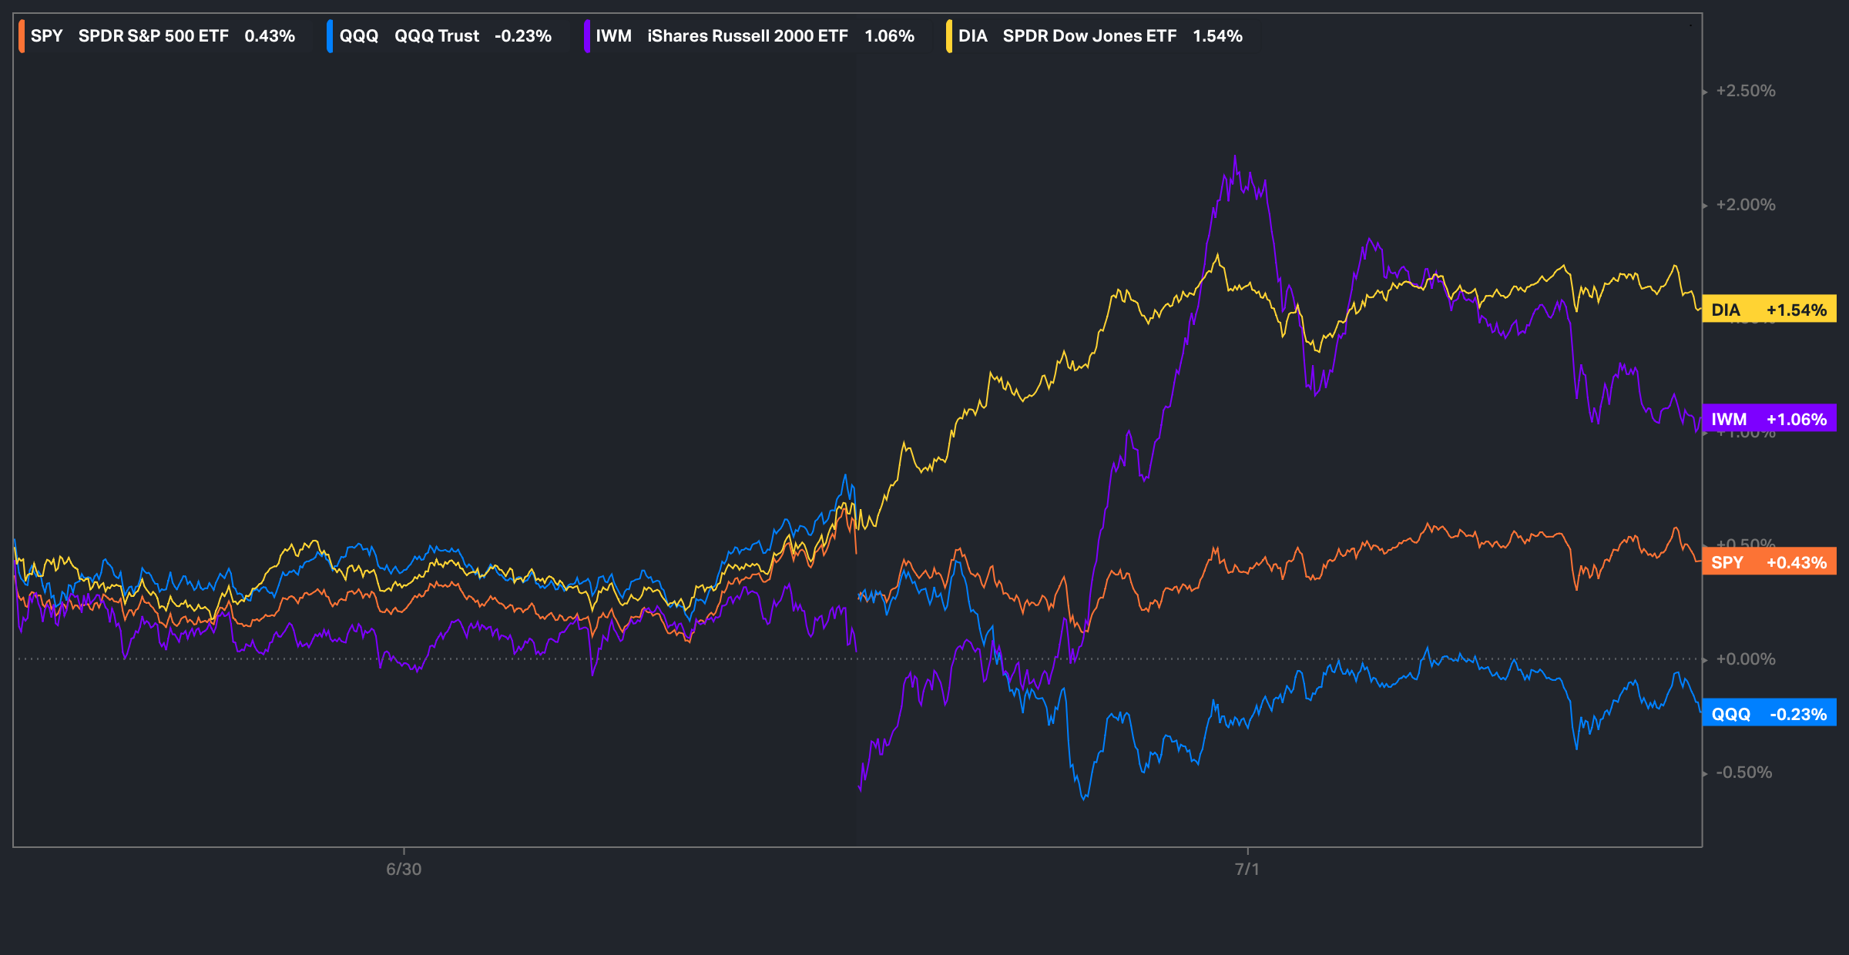
Task: Click the yellow DIA +1.54% price tag
Action: [1769, 310]
